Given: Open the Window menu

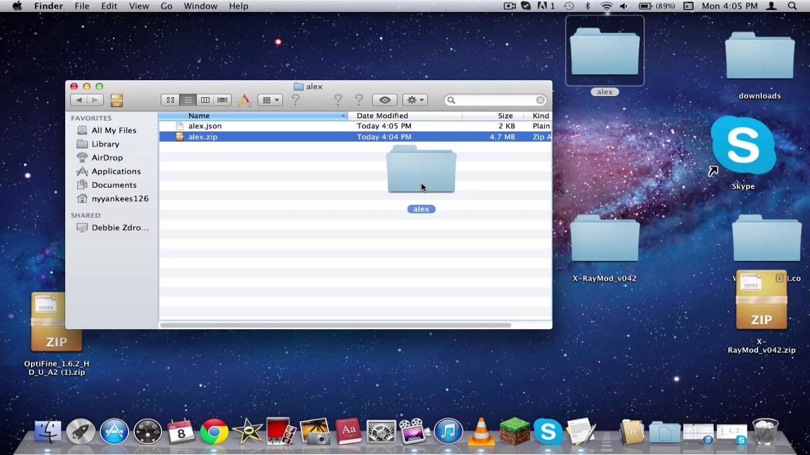Looking at the screenshot, I should click(200, 6).
